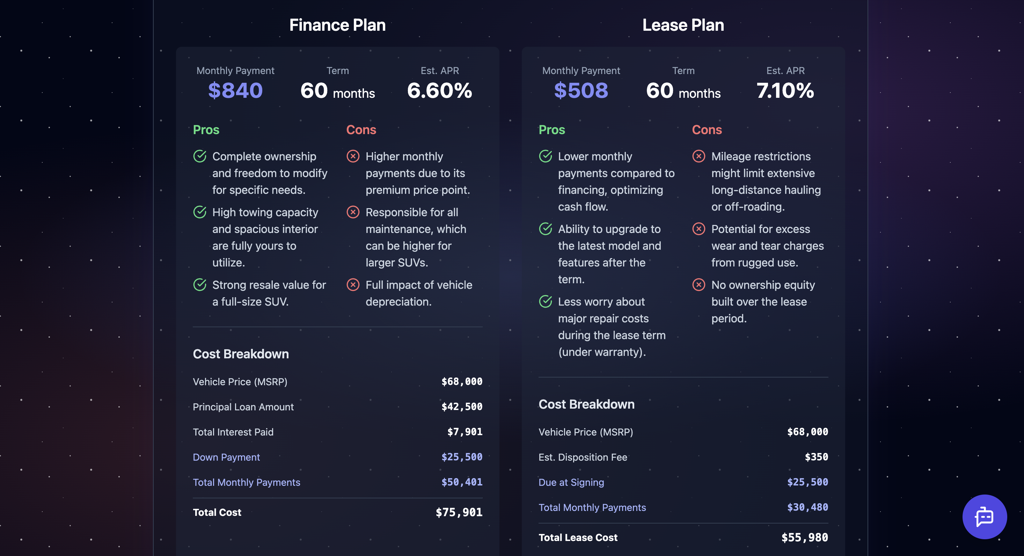Click X icon beside Full impact of depreciation
Image resolution: width=1024 pixels, height=556 pixels.
click(353, 285)
